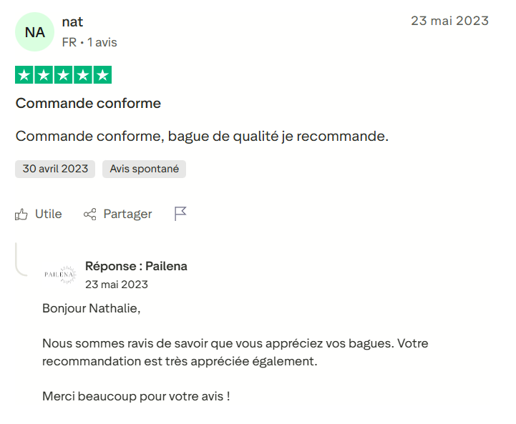The width and height of the screenshot is (516, 424).
Task: Click the reply date under Pailena
Action: click(117, 284)
